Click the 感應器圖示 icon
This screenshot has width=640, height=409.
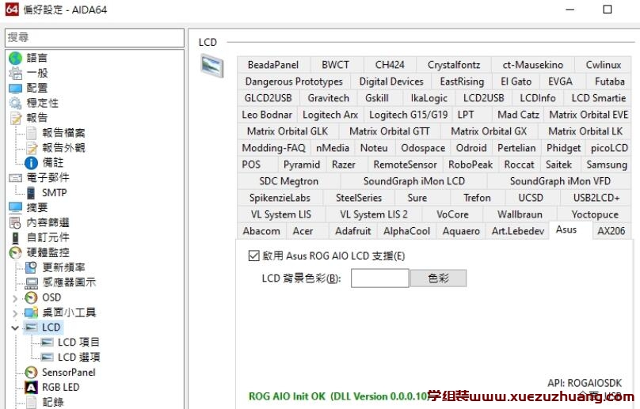(32, 282)
